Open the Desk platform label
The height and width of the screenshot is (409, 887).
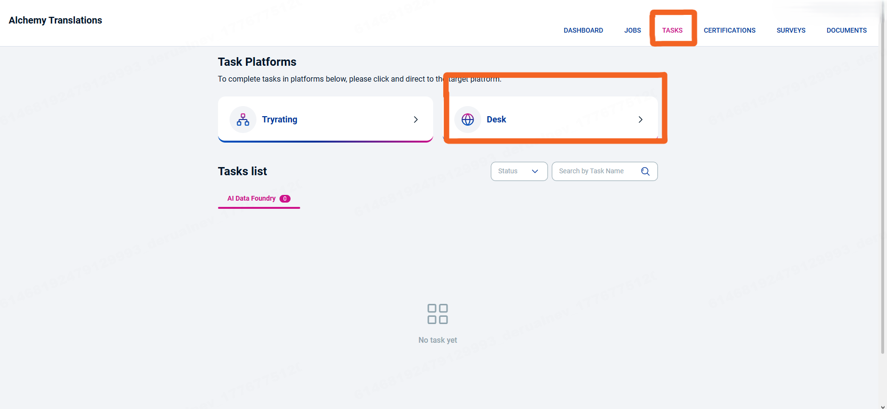[x=496, y=120]
